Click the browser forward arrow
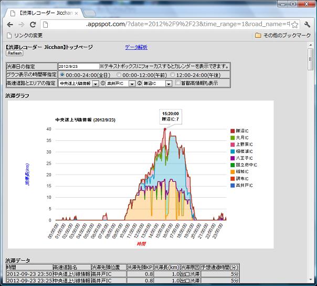The image size is (317, 286). click(21, 25)
